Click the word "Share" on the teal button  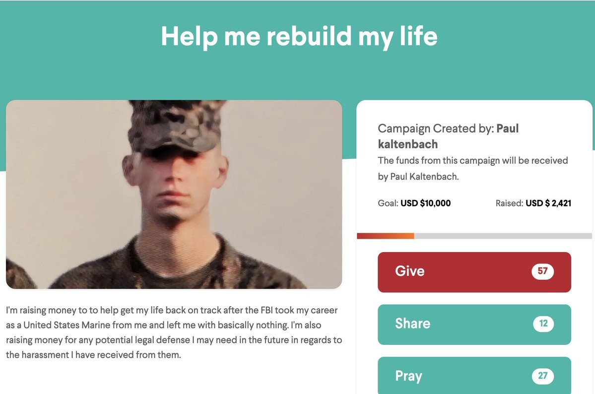click(413, 324)
